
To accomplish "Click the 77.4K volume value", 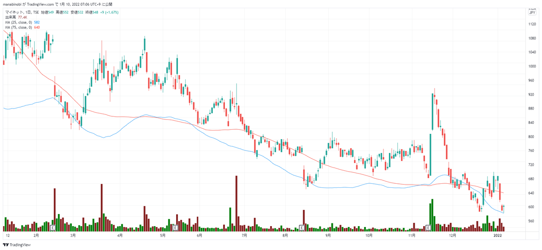I will click(23, 17).
